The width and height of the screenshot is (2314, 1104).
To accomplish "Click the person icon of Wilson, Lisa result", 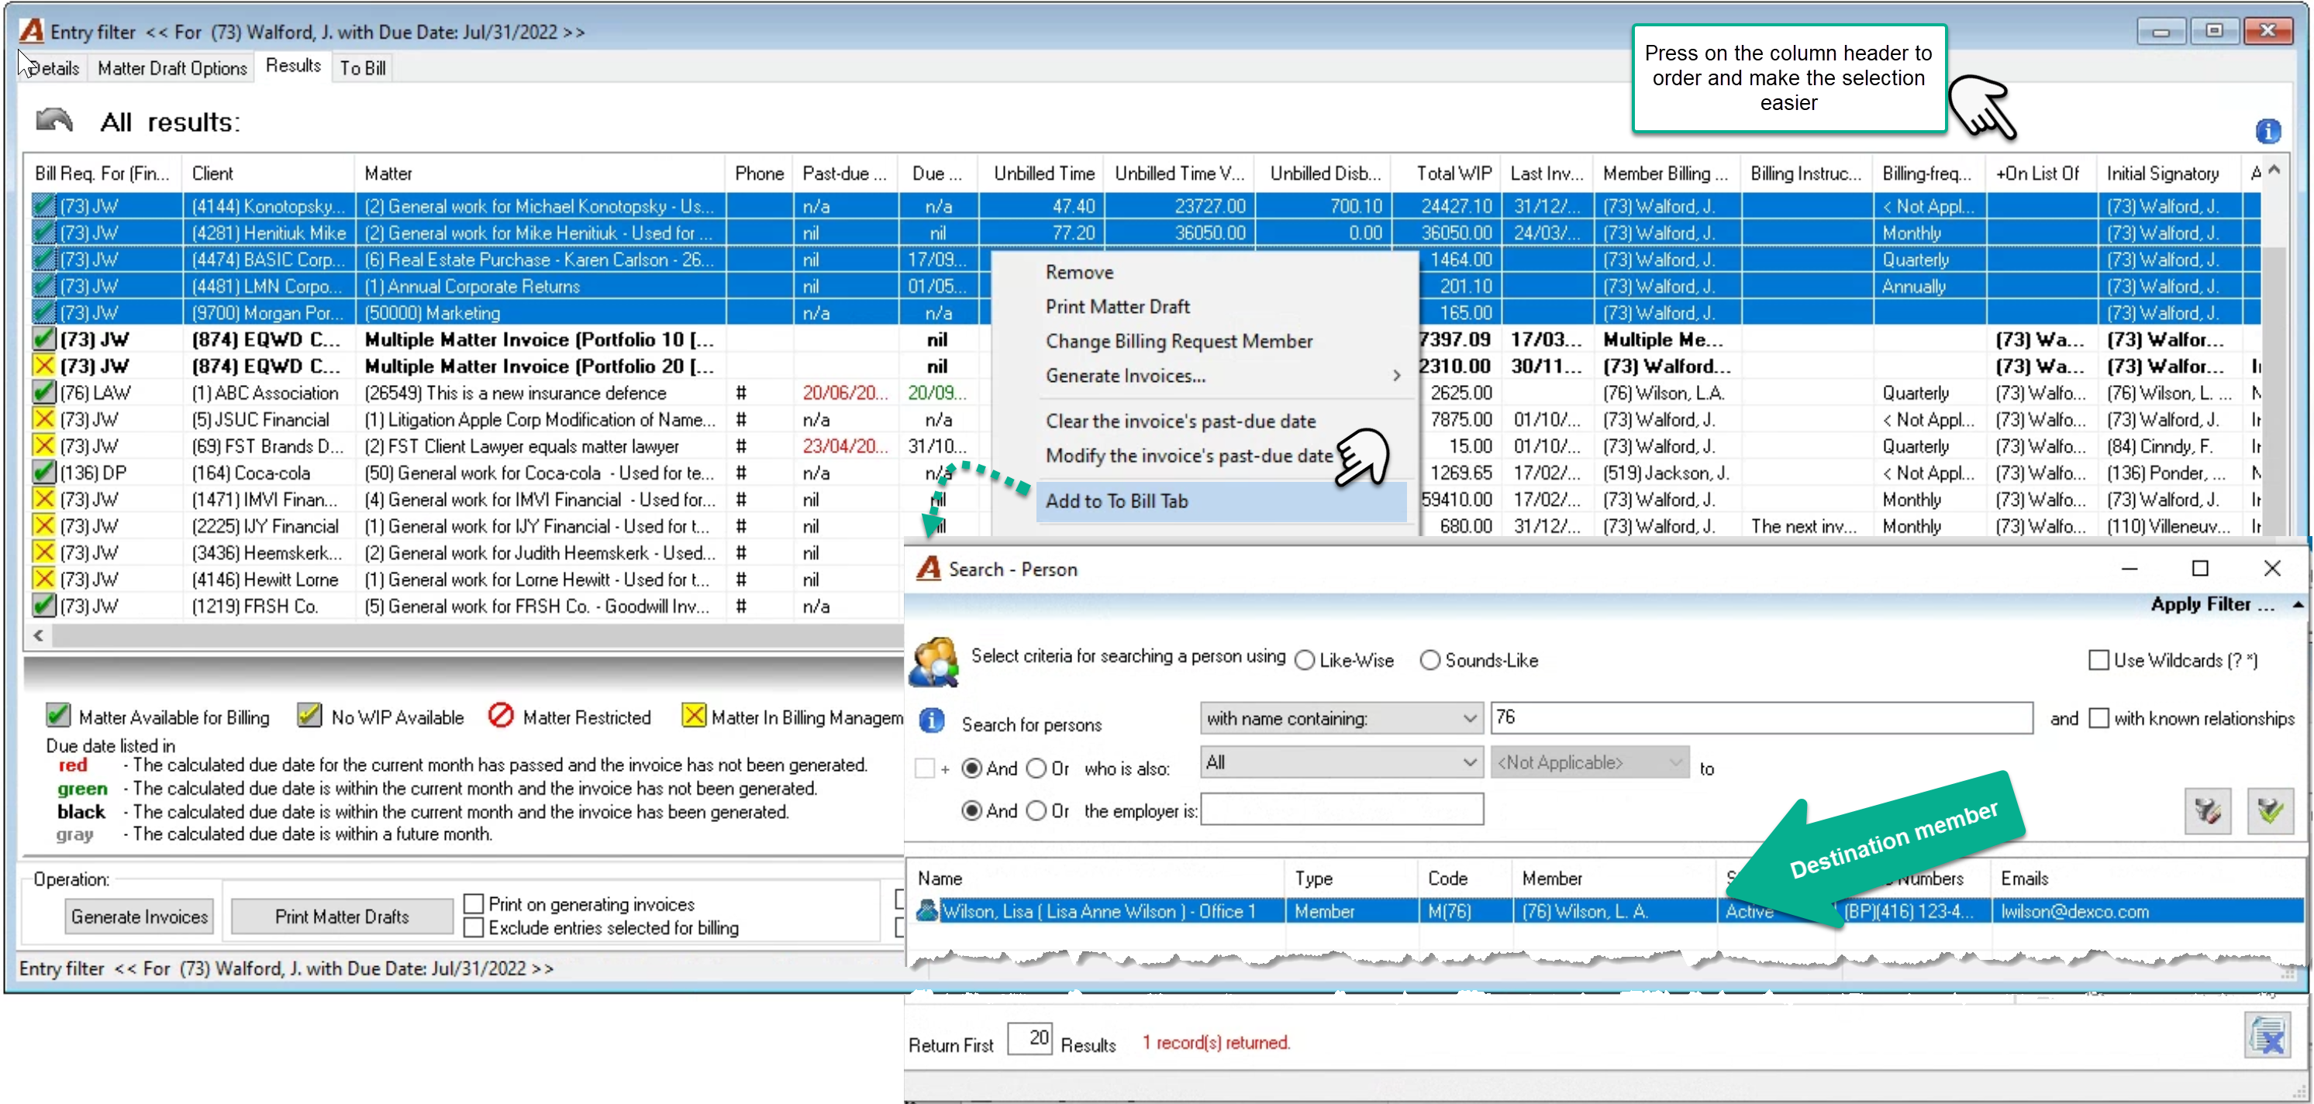I will (926, 911).
